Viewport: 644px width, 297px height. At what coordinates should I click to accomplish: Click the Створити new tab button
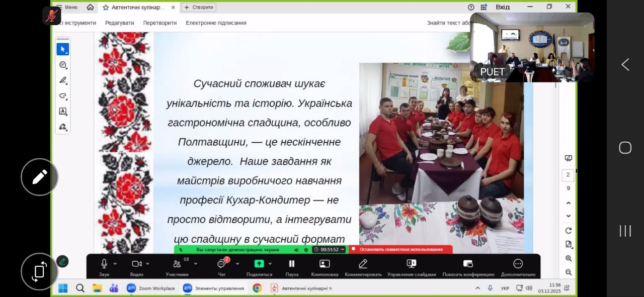[199, 8]
